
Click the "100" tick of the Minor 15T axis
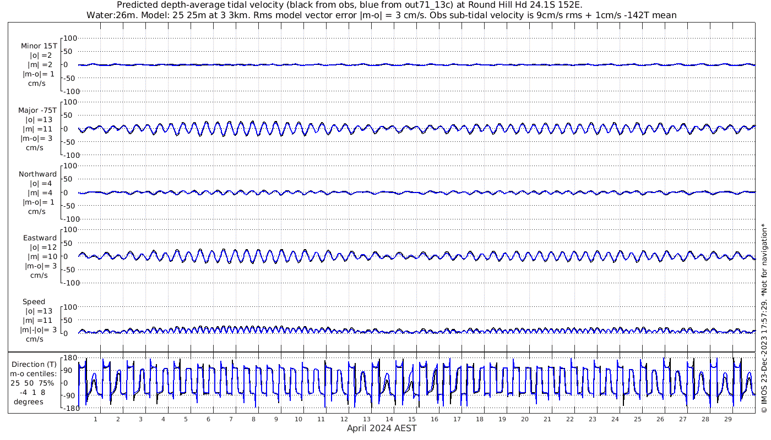pyautogui.click(x=71, y=38)
